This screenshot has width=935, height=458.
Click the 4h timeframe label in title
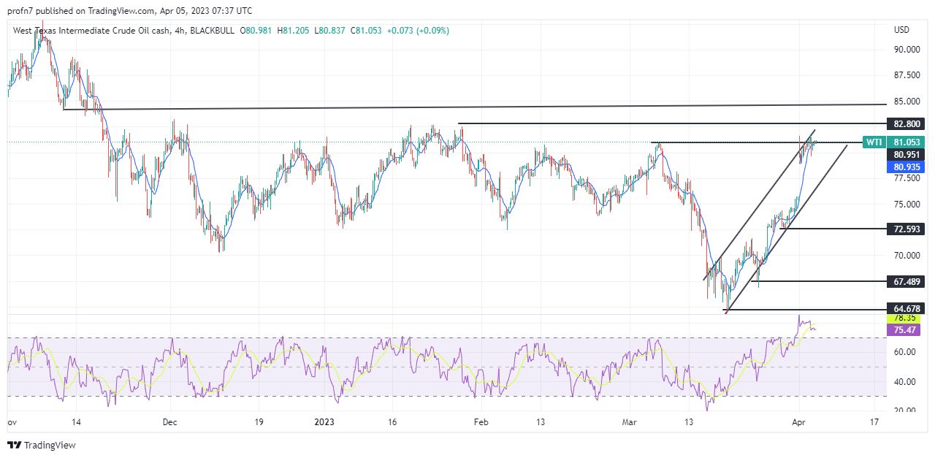180,31
